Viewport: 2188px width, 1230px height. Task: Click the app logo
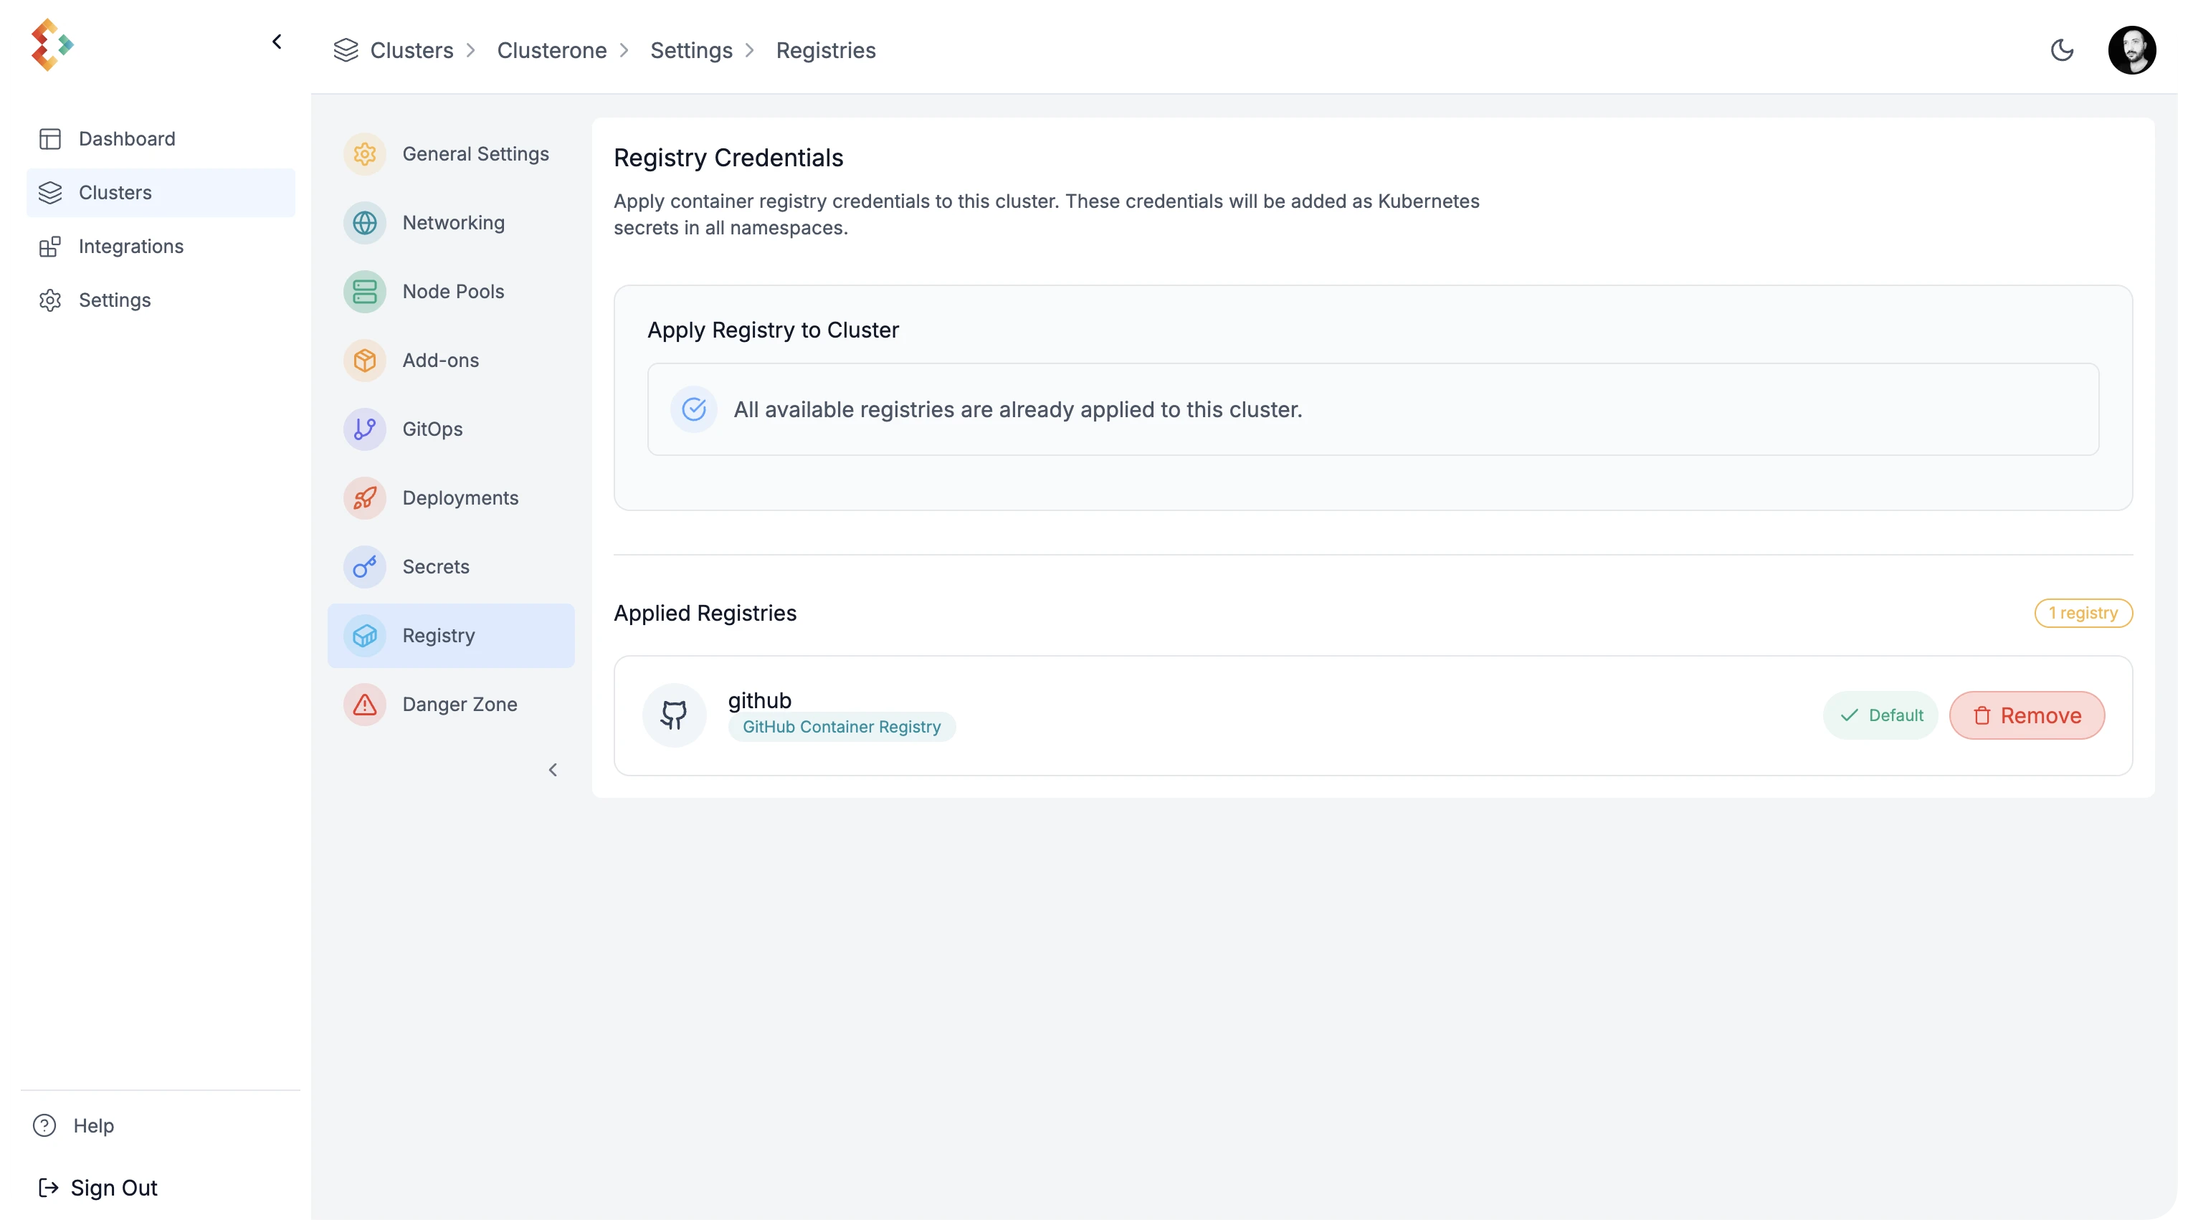coord(52,44)
